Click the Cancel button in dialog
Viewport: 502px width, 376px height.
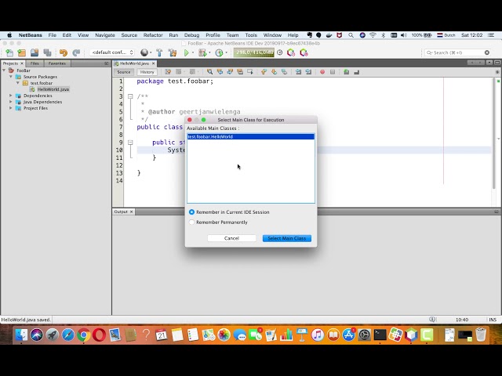coord(232,238)
